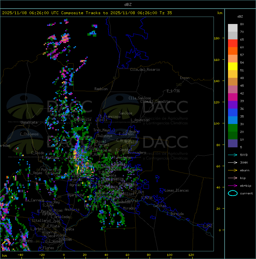The height and width of the screenshot is (259, 256).
Task: Select the bright yellow 54 dBZ swatch
Action: pos(233,66)
